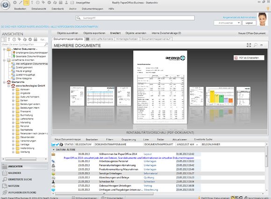The width and height of the screenshot is (271, 199).
Task: Click Erweiterte Suche in list toolbar
Action: coord(203,140)
